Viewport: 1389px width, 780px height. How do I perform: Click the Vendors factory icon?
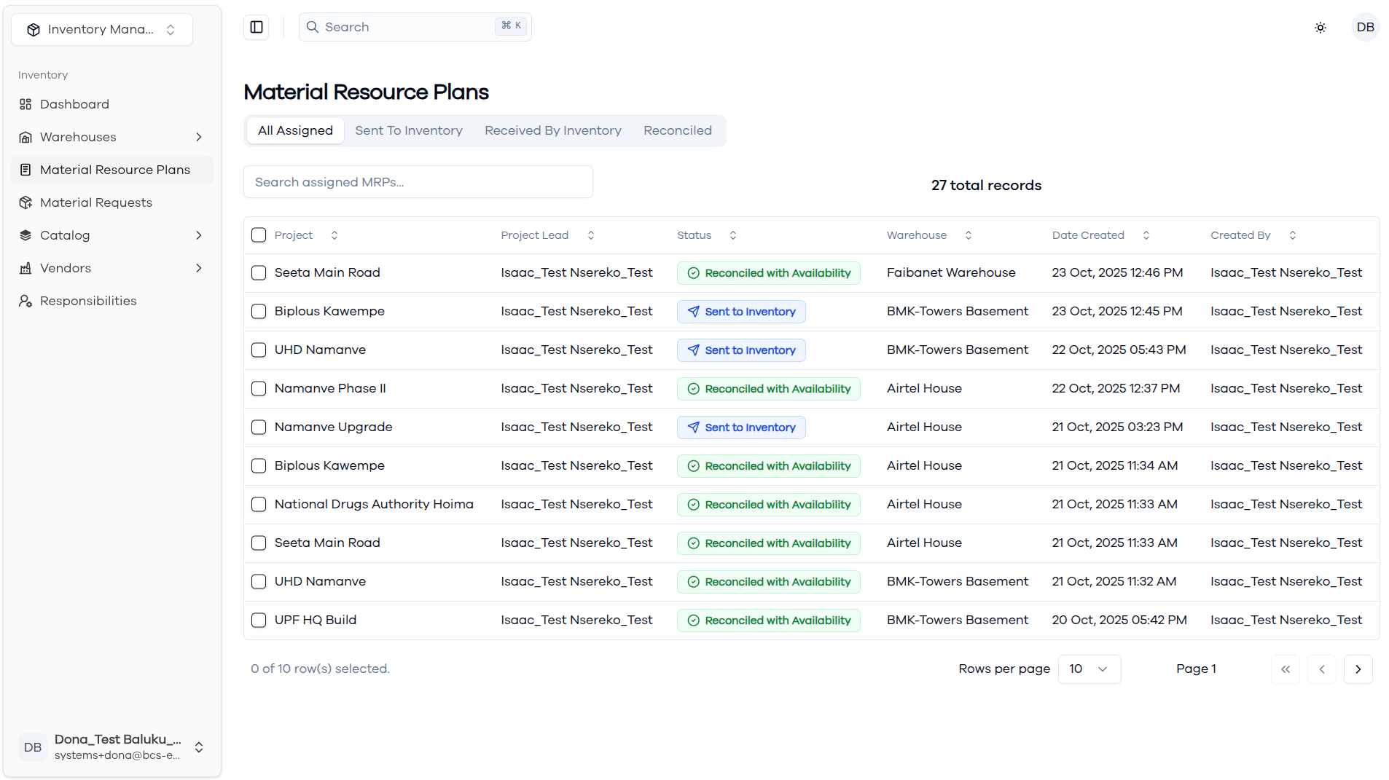click(26, 268)
